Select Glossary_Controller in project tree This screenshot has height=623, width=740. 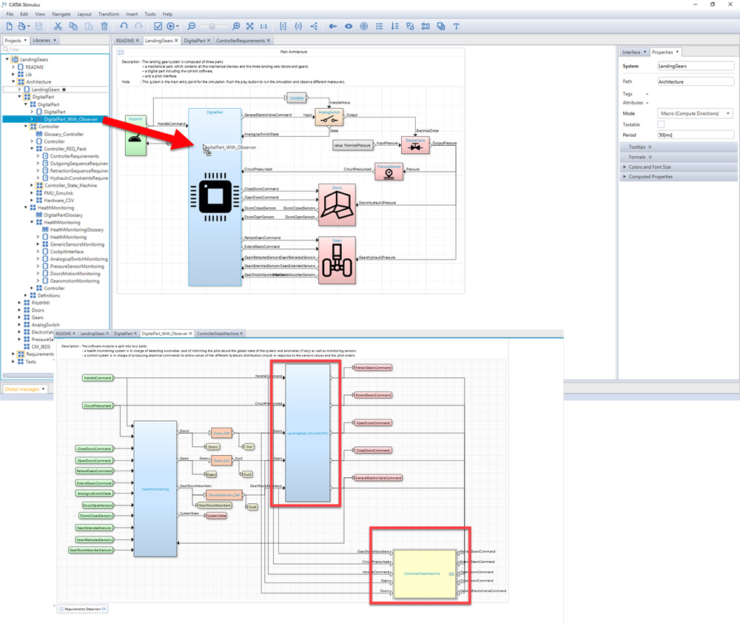pos(64,134)
